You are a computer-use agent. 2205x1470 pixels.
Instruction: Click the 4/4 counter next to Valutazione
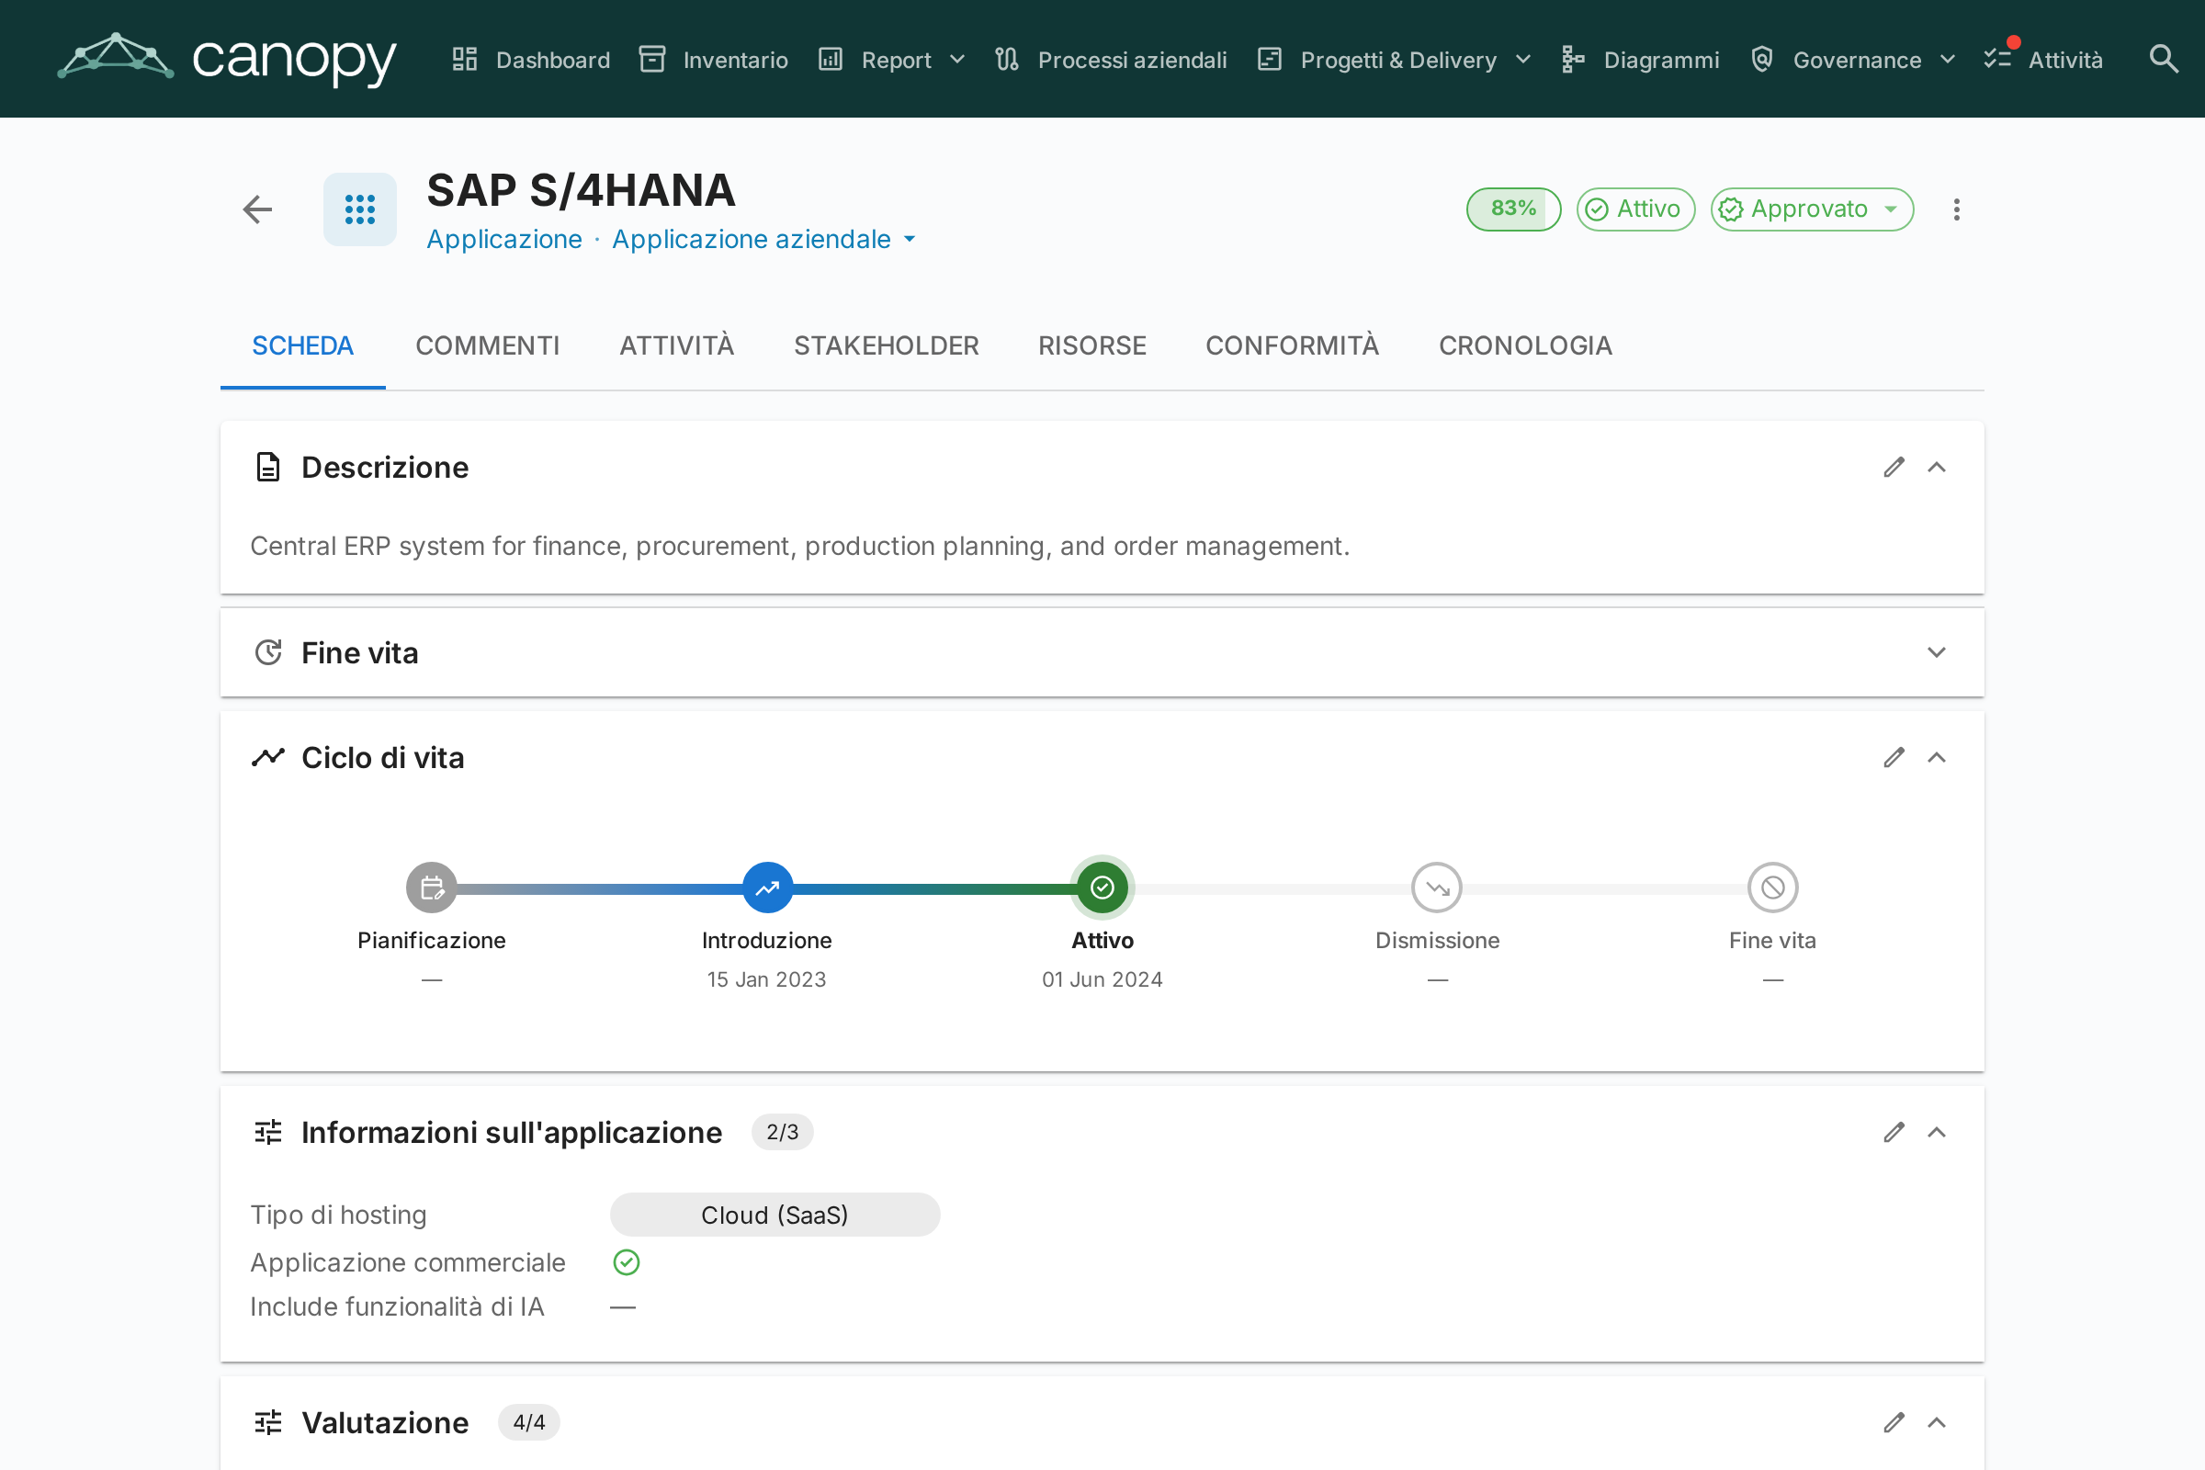pos(529,1423)
